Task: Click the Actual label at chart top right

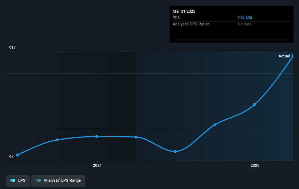Action: coord(284,56)
